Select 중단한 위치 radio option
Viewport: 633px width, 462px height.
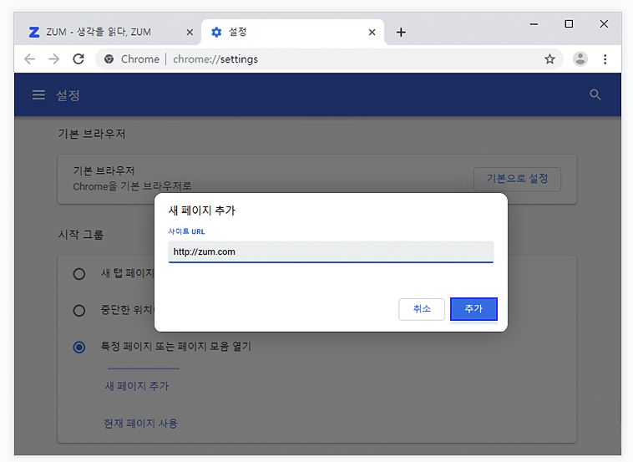(x=79, y=310)
